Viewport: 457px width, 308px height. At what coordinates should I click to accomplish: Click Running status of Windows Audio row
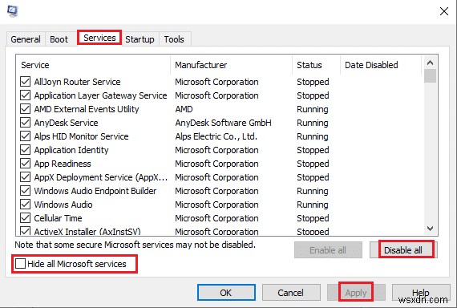(313, 205)
